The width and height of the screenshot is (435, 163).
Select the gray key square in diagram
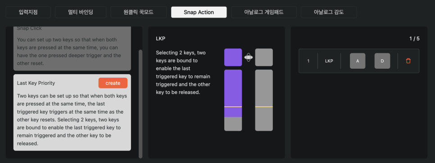click(264, 57)
